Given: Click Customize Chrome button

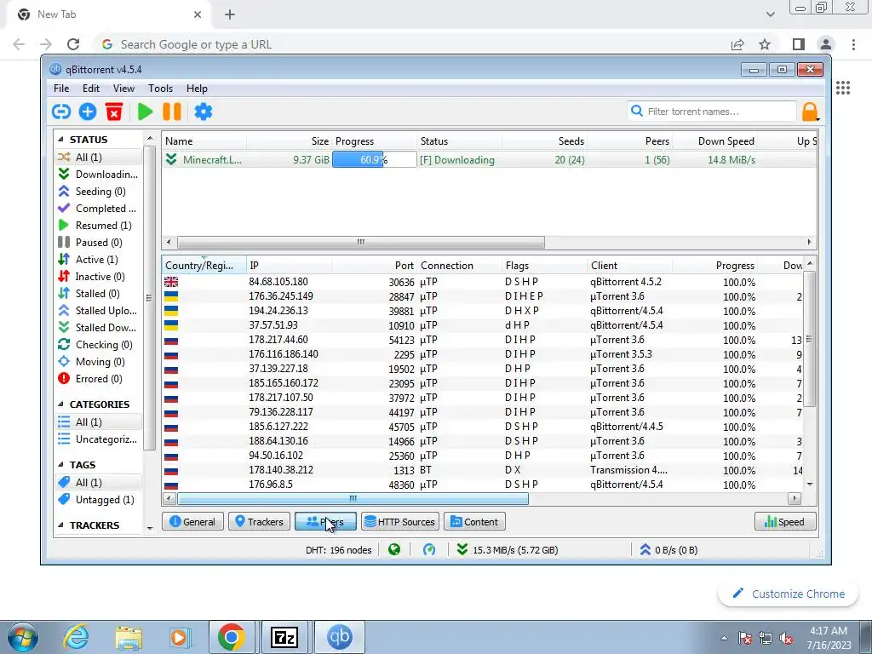Looking at the screenshot, I should pos(789,594).
